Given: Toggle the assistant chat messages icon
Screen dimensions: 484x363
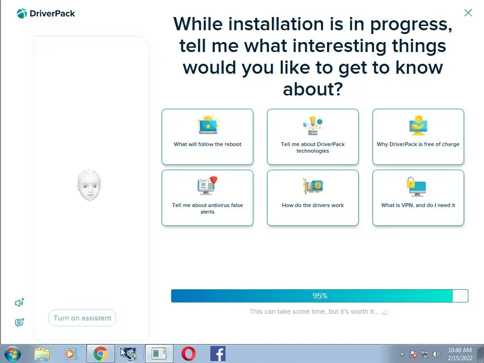Looking at the screenshot, I should click(19, 322).
